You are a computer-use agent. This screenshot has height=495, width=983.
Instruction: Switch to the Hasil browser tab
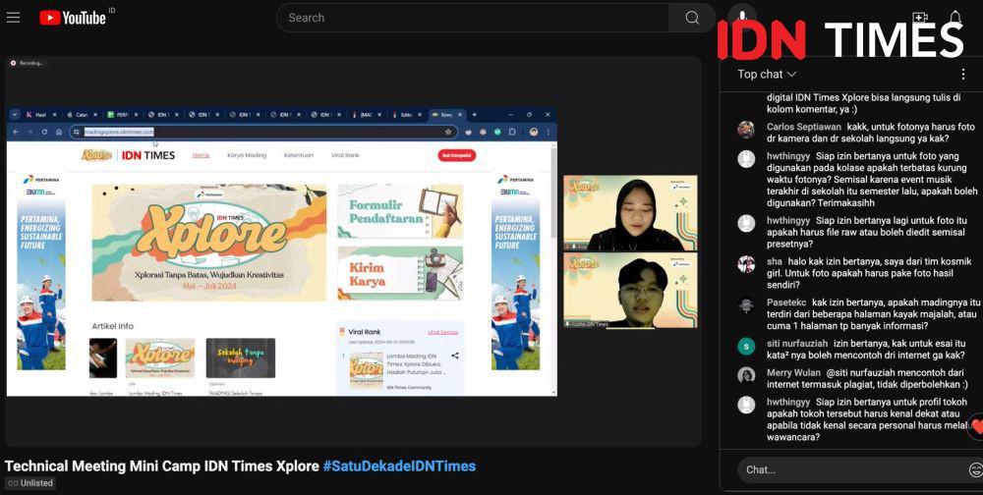[x=41, y=115]
